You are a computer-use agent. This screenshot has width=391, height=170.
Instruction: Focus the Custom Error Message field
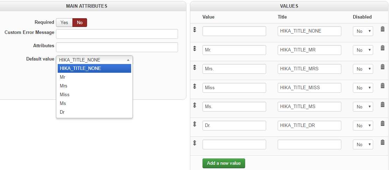(117, 34)
